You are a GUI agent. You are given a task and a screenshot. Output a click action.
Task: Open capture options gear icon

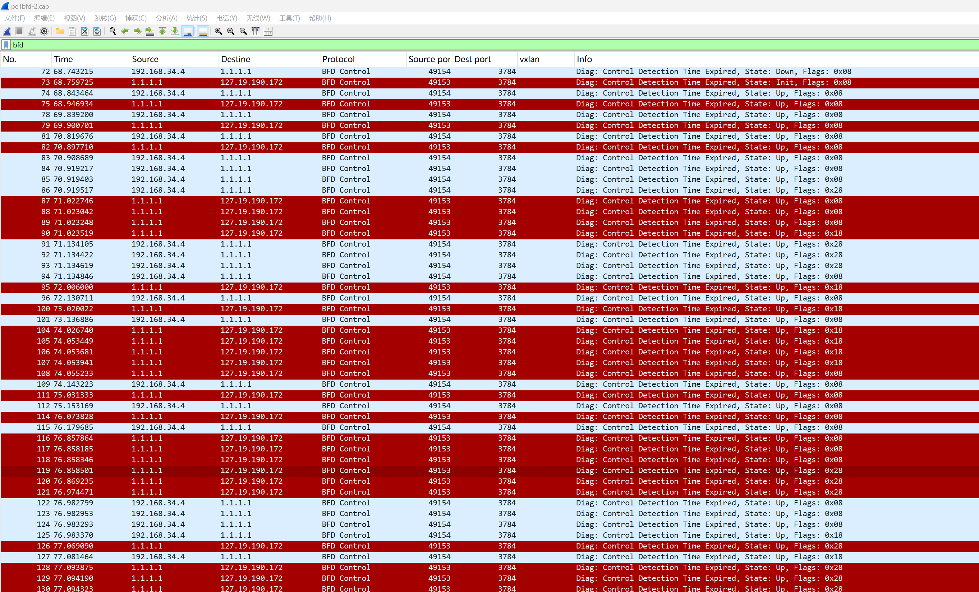[x=45, y=31]
